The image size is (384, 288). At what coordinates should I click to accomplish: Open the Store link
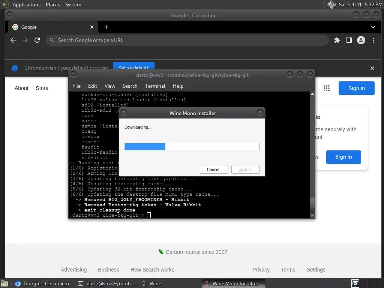(42, 88)
